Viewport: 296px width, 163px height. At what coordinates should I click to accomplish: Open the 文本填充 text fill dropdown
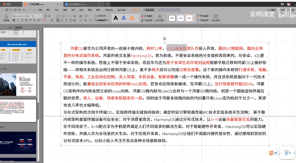point(148,16)
